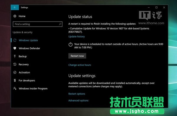Maximize the Settings window
177x116 pixels.
(x=156, y=7)
